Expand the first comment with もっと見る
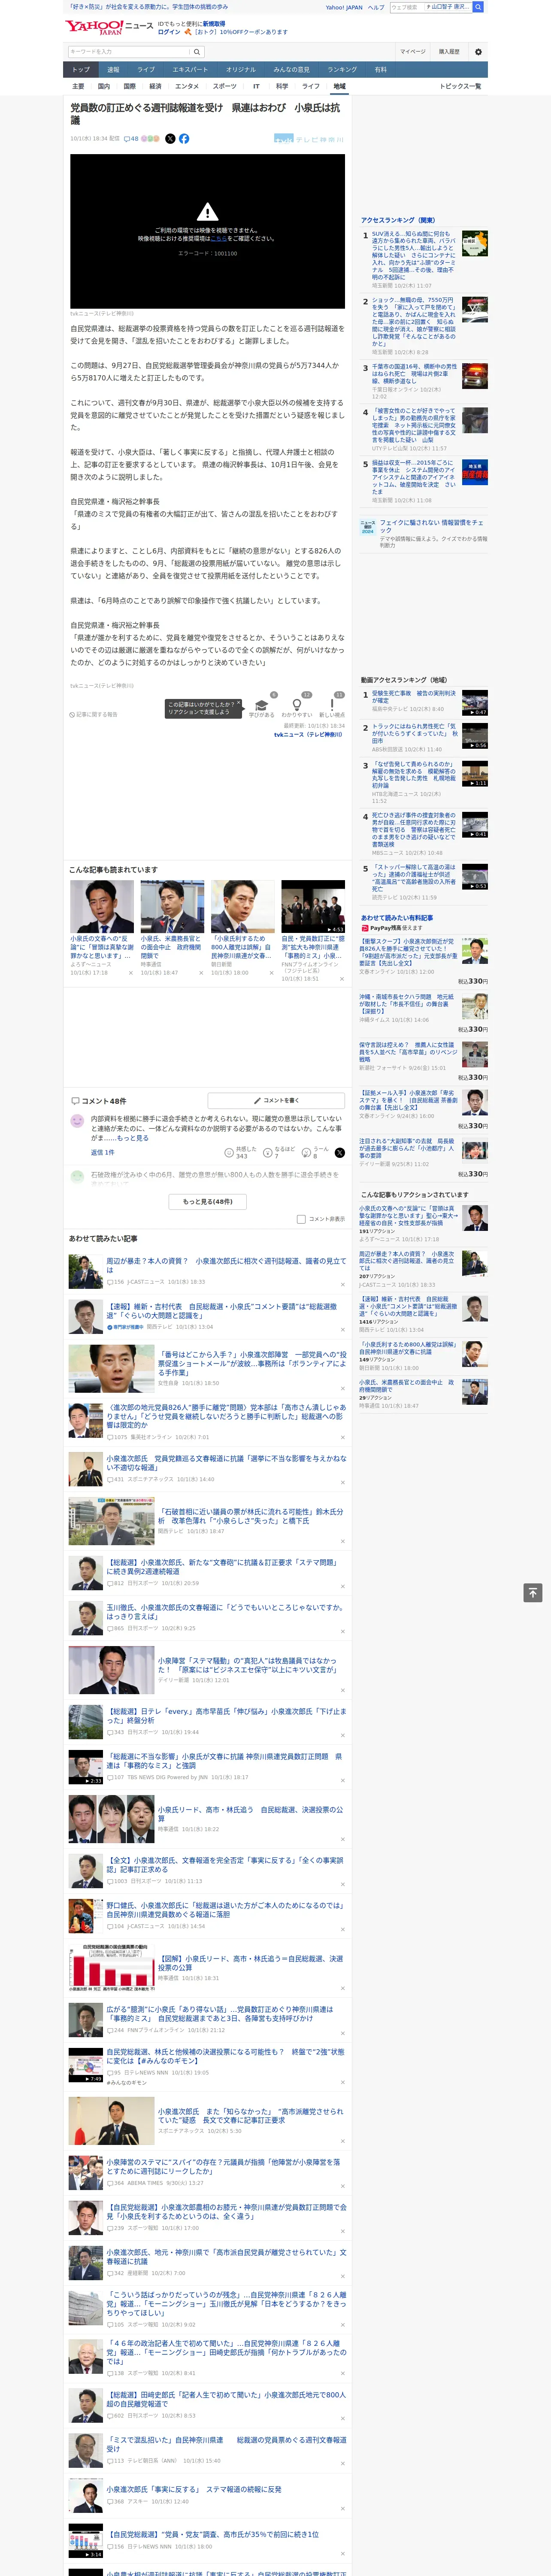 pos(133,1138)
